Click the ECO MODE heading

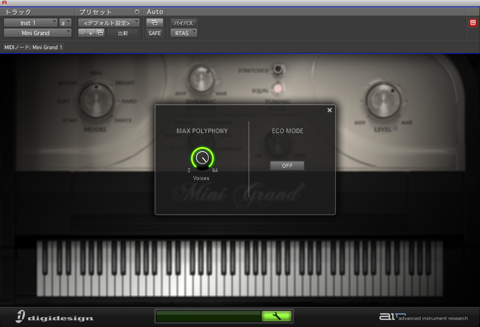(287, 131)
